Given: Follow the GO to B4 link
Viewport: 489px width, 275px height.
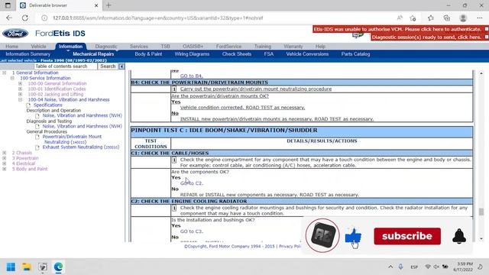Looking at the screenshot, I should (x=192, y=76).
